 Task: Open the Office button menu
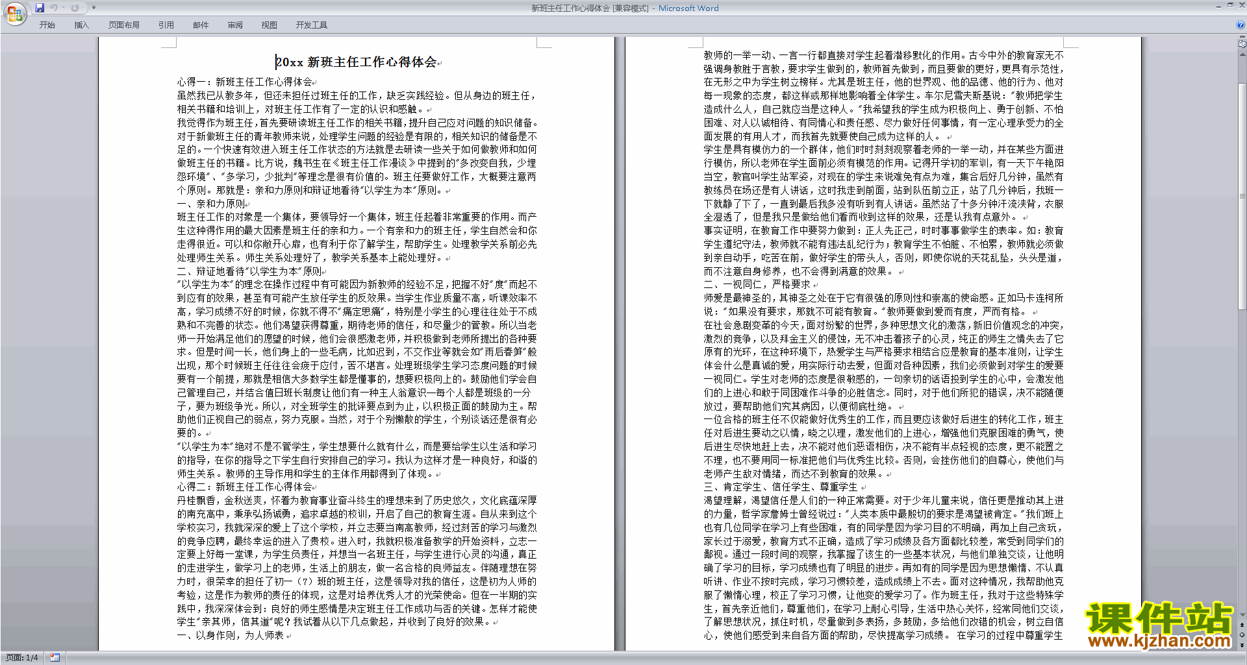[x=14, y=14]
